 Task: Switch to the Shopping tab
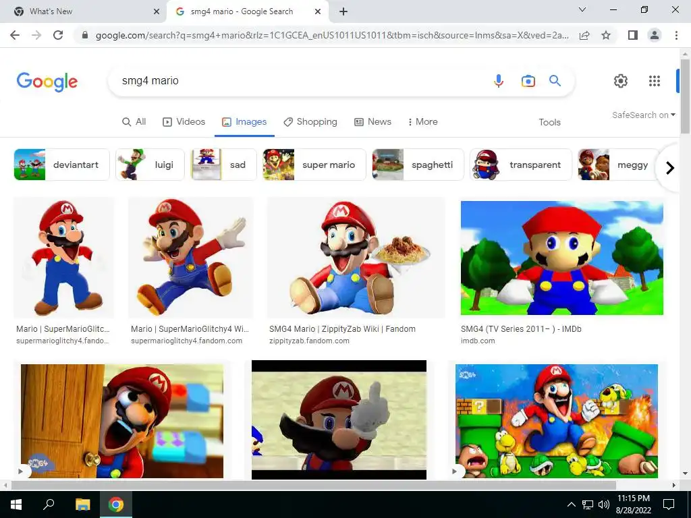(x=310, y=121)
